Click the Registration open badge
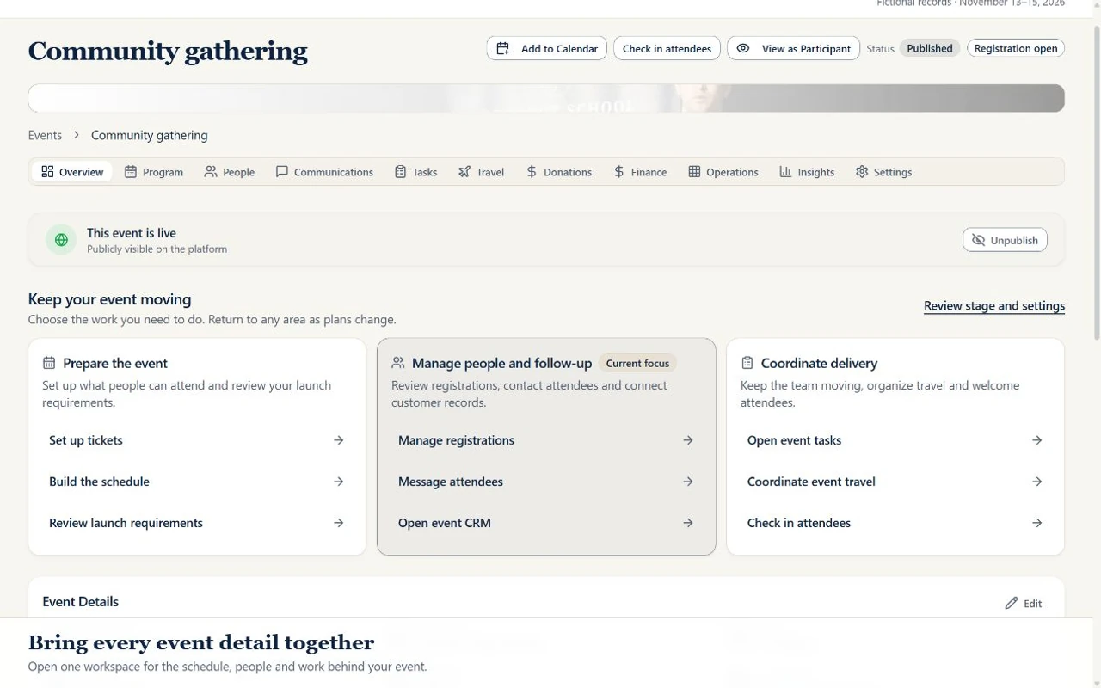Screen dimensions: 1101x688 click(x=1016, y=48)
